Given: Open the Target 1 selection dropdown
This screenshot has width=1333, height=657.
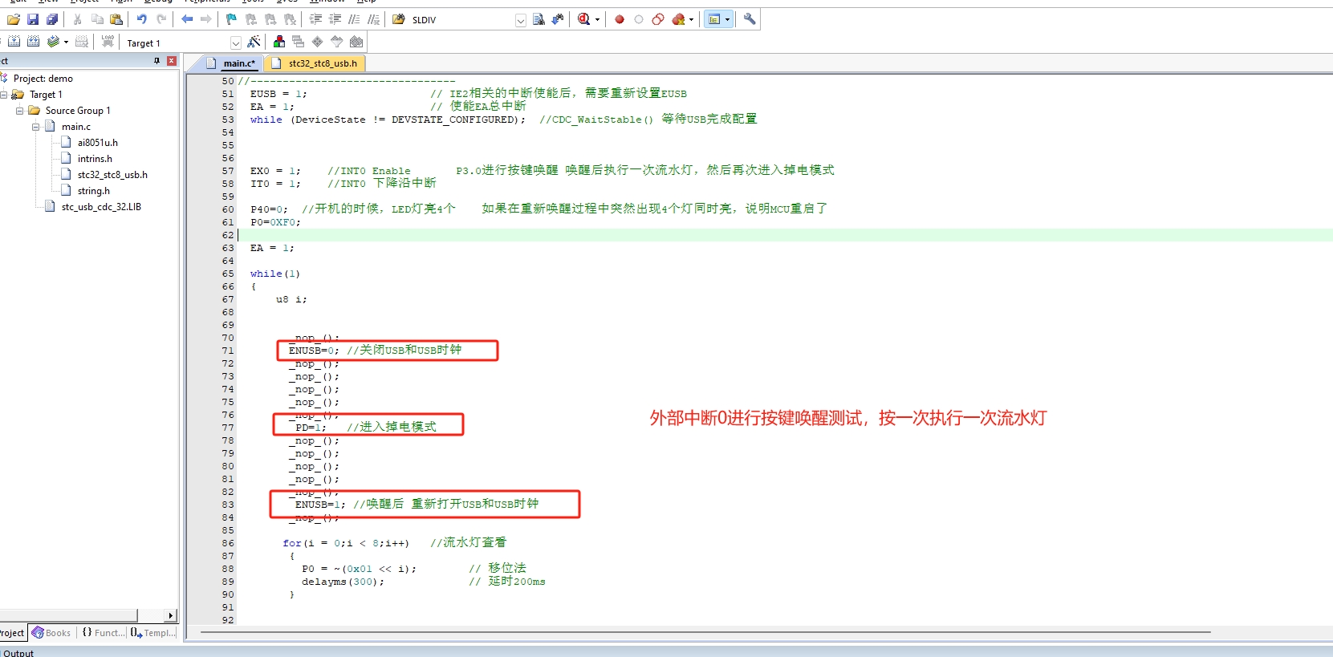Looking at the screenshot, I should 236,43.
